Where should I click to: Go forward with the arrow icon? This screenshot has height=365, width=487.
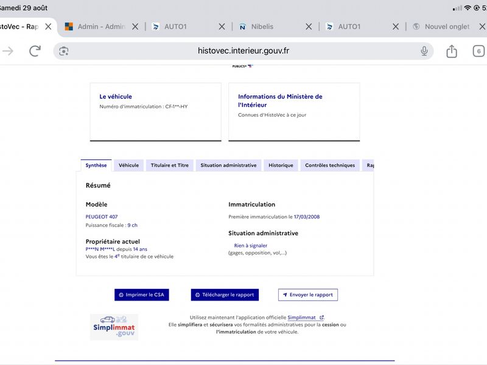[x=8, y=51]
